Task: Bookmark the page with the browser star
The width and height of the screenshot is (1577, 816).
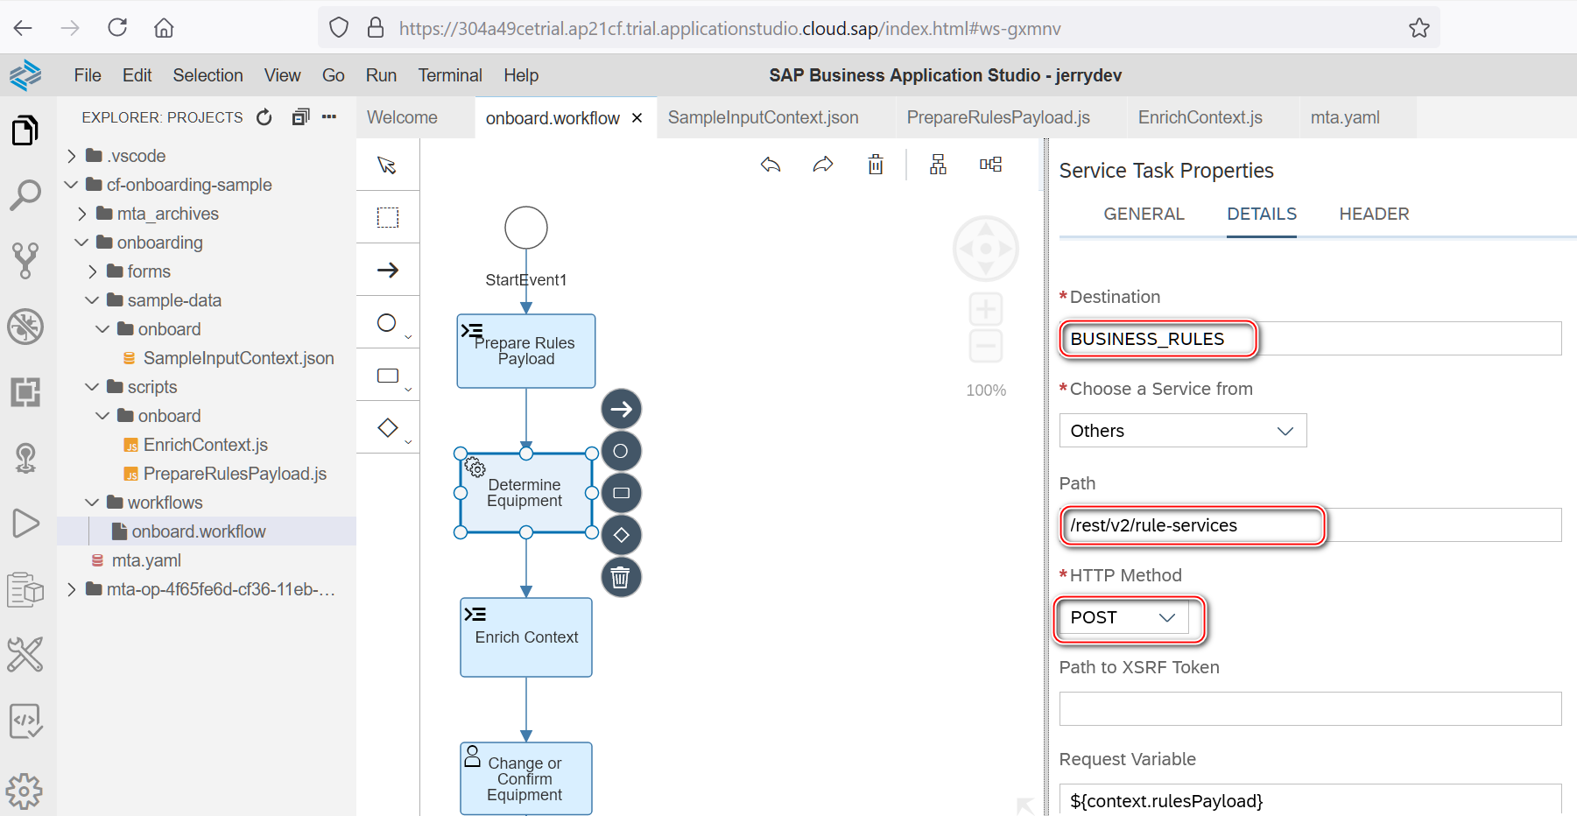Action: point(1419,27)
